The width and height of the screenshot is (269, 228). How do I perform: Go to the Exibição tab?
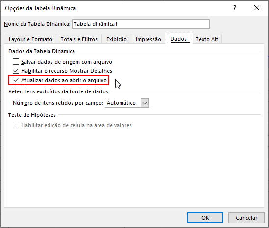coord(117,39)
